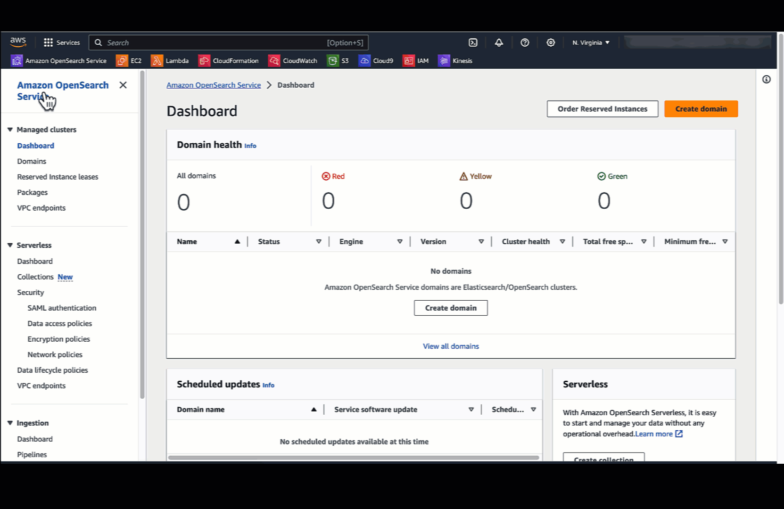Screen dimensions: 784x509
Task: Go to Managed clusters Dashboard
Action: click(x=36, y=146)
